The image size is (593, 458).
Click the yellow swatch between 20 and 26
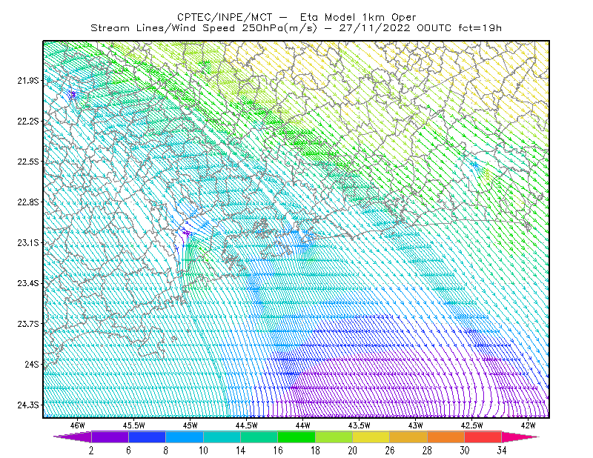pos(371,437)
